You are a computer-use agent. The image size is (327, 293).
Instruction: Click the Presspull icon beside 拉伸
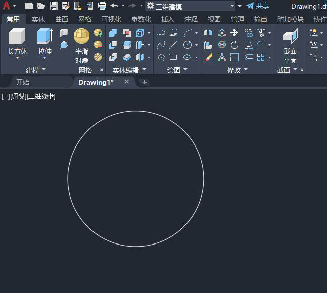(x=64, y=45)
